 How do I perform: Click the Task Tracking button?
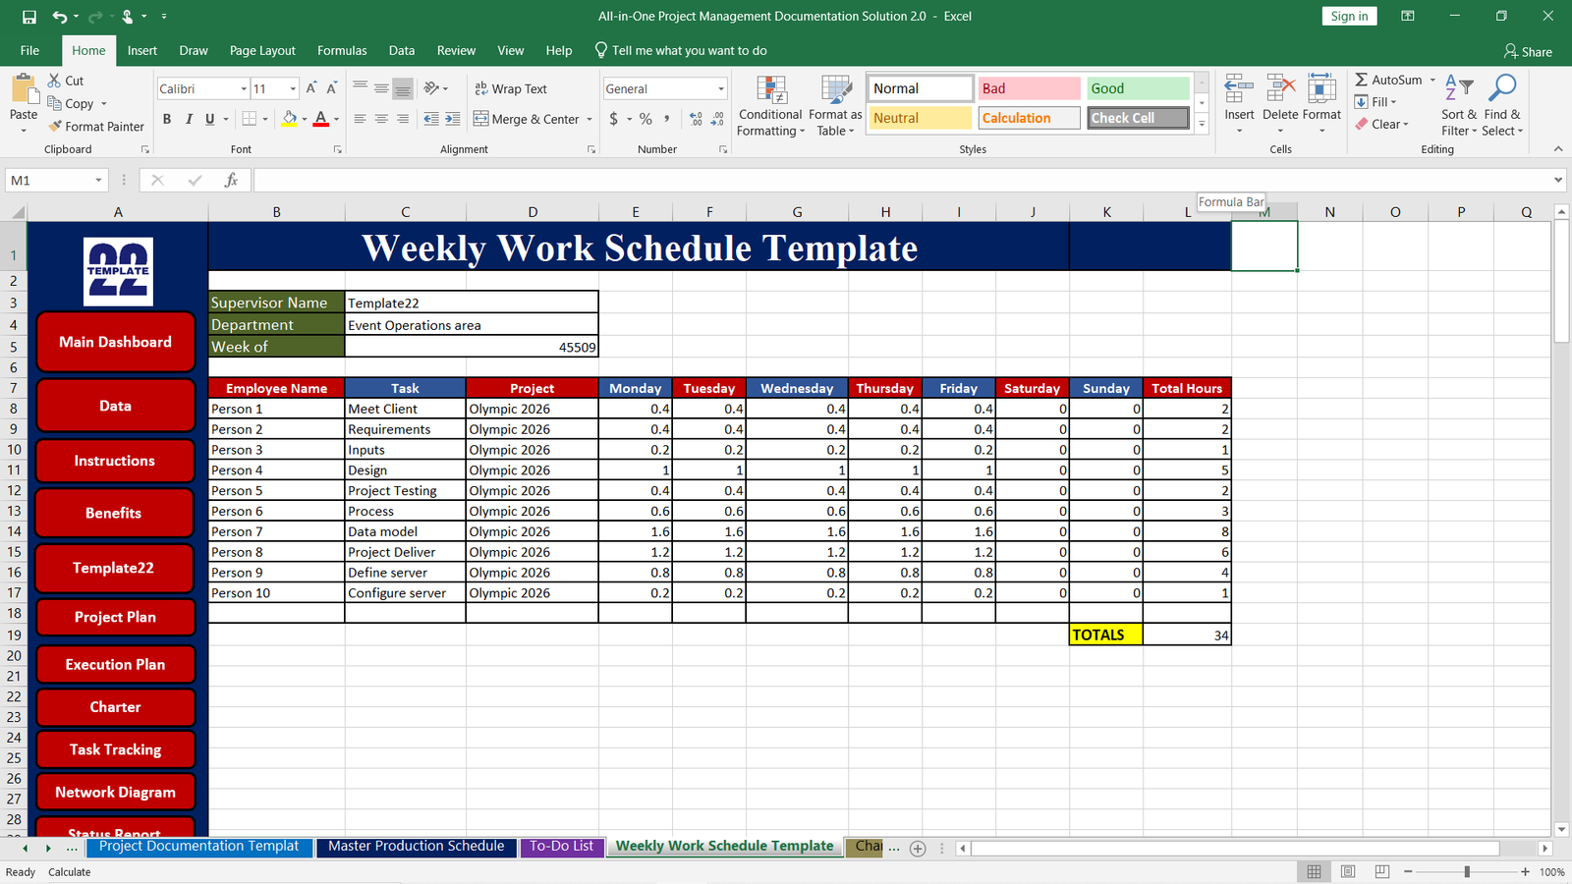tap(115, 749)
